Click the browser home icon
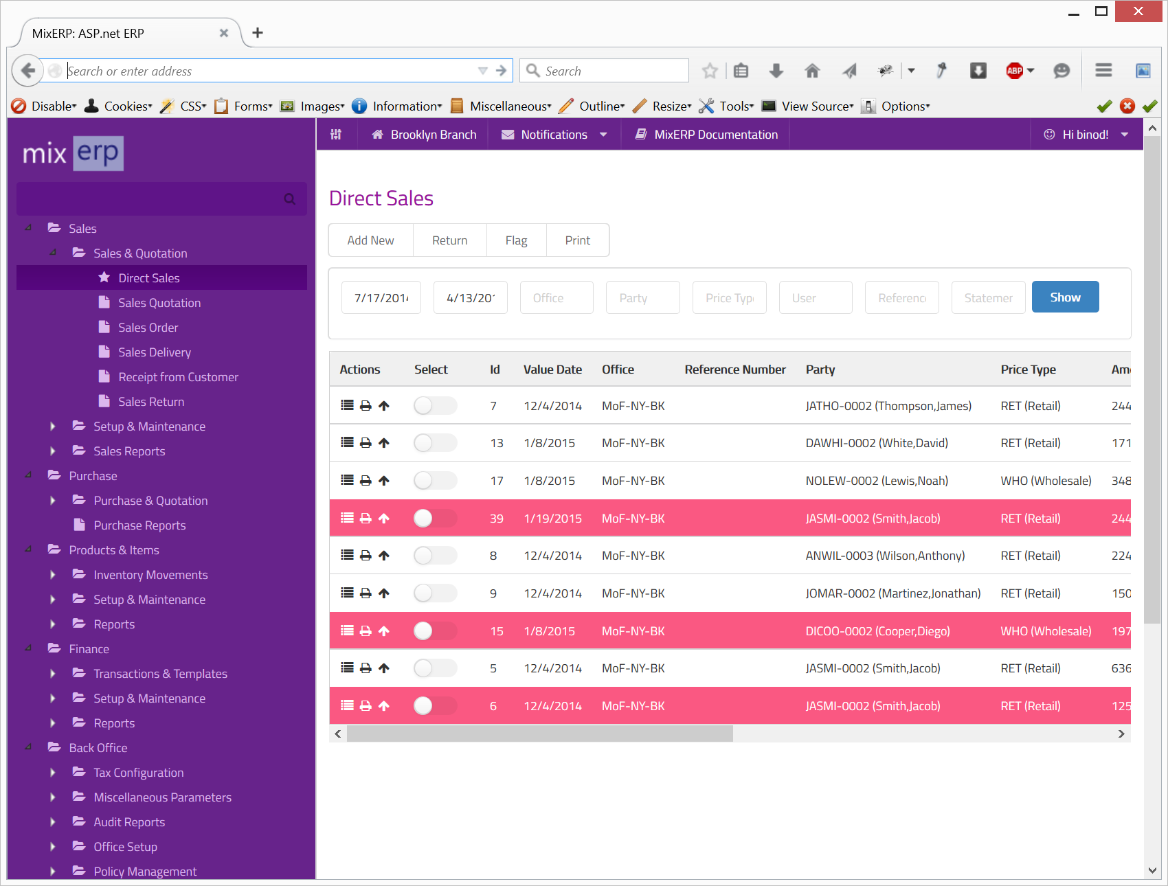Screen dimensions: 1168x886 coord(812,71)
